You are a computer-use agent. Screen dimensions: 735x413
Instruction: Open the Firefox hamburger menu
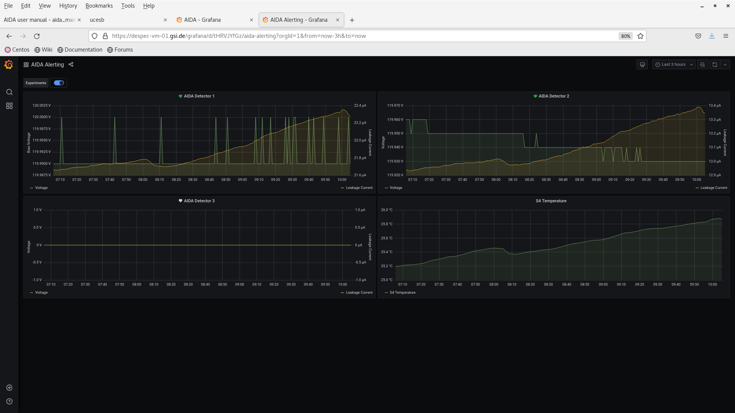726,36
